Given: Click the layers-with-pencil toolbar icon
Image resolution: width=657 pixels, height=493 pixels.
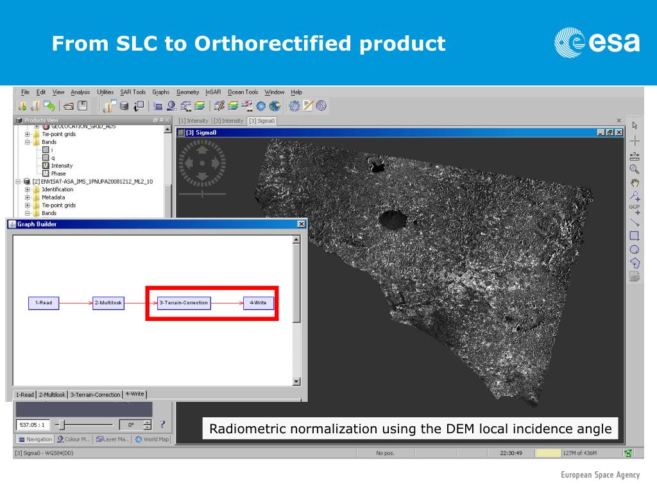Looking at the screenshot, I should click(x=219, y=106).
